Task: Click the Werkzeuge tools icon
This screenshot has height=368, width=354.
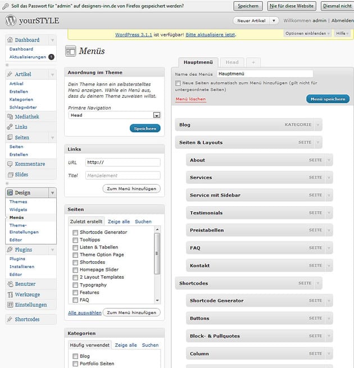Action: click(10, 294)
